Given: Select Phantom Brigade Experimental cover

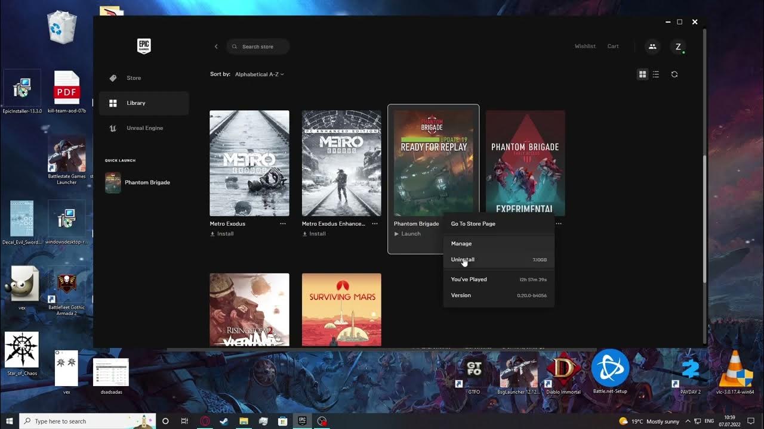Looking at the screenshot, I should tap(525, 162).
